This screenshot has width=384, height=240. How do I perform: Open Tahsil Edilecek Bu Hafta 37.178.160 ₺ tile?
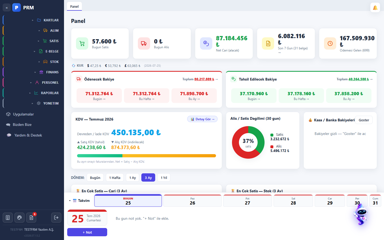(x=301, y=95)
